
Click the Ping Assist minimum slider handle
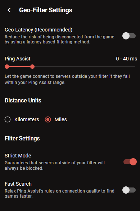pos(7,67)
